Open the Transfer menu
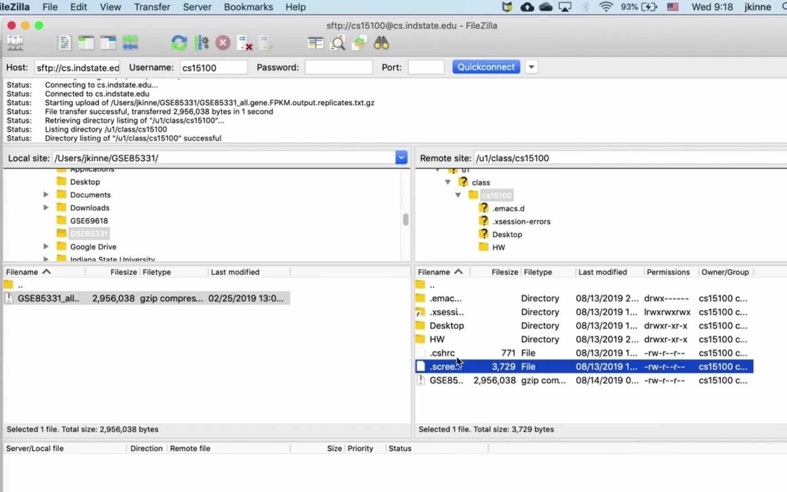This screenshot has height=492, width=787. pos(152,7)
